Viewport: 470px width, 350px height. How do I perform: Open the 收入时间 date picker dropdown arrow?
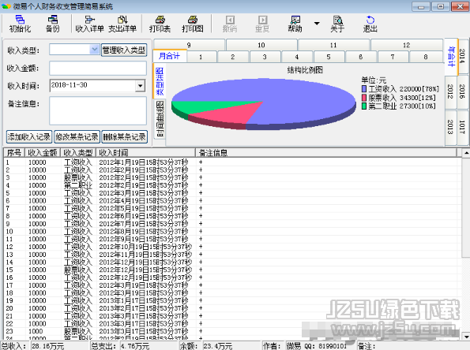pos(140,86)
